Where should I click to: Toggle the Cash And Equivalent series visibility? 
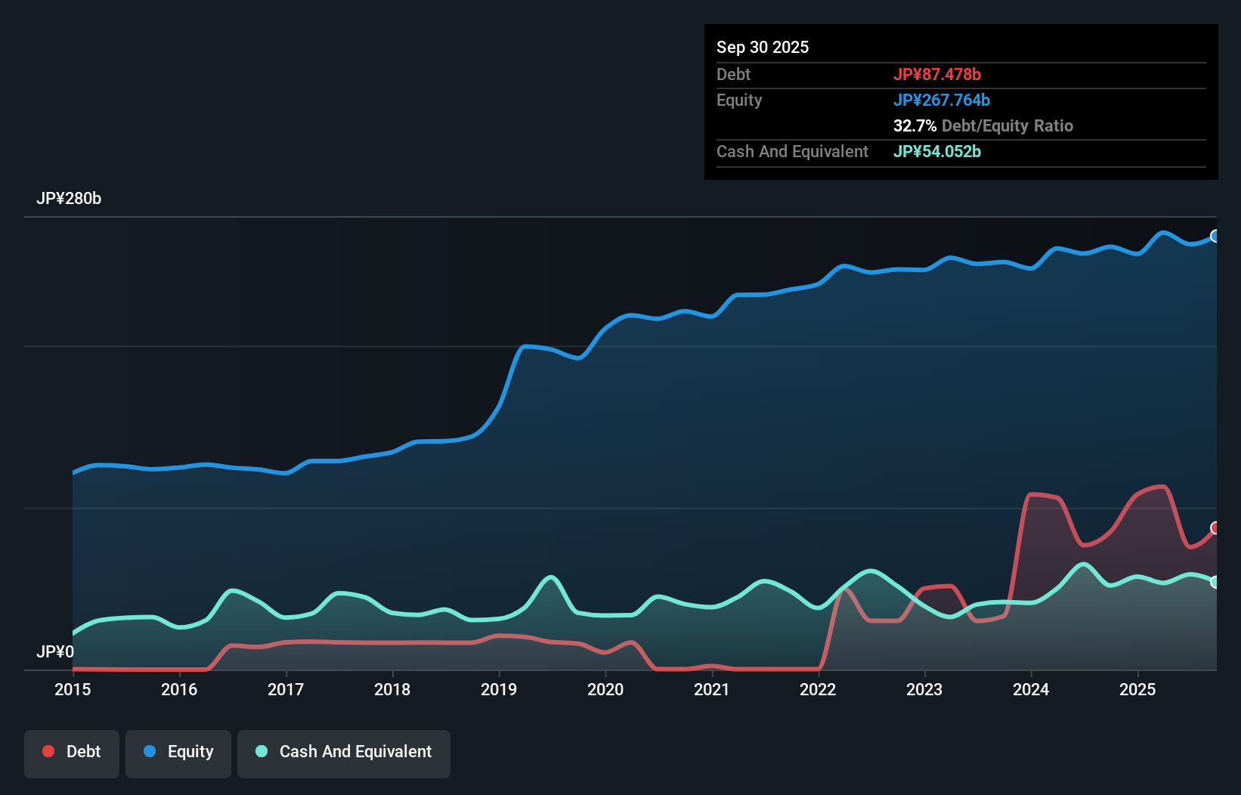[344, 753]
